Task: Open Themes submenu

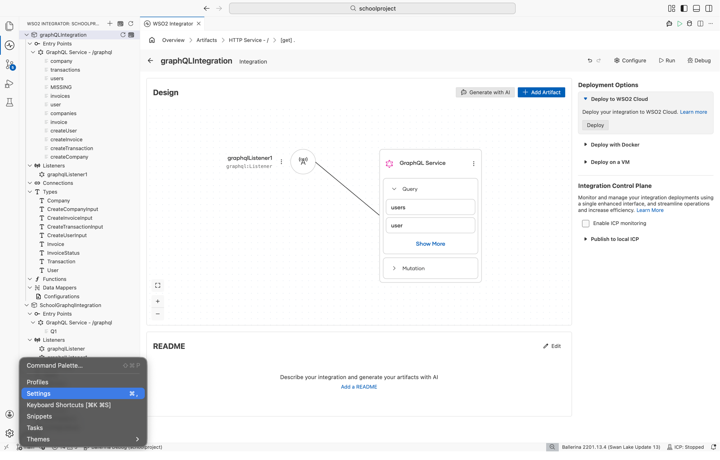Action: coord(83,439)
